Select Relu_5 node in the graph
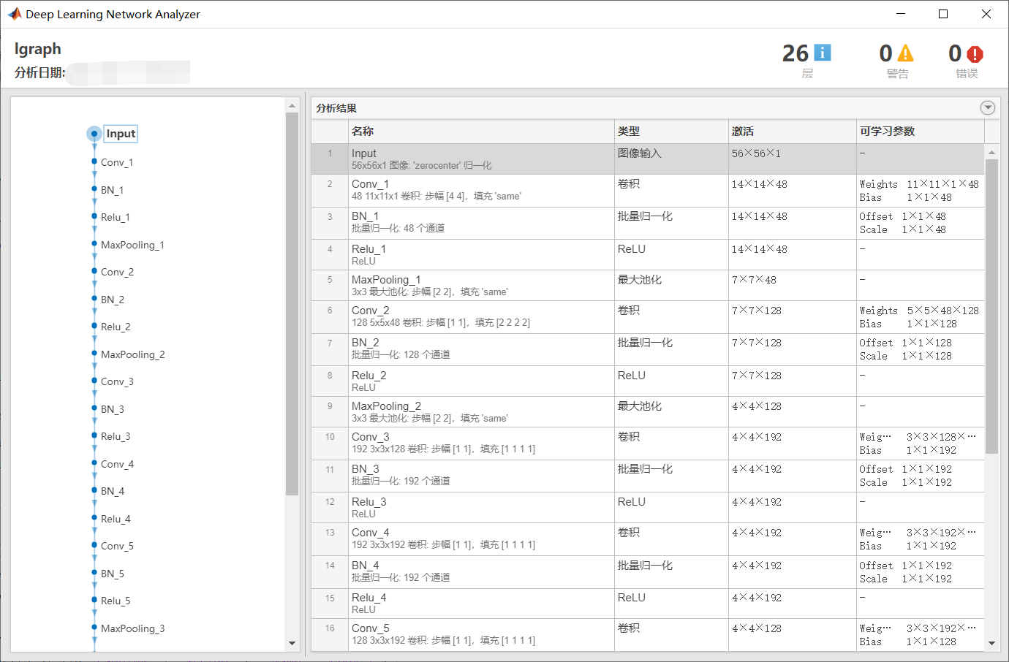Screen dimensions: 1009x662 (115, 601)
